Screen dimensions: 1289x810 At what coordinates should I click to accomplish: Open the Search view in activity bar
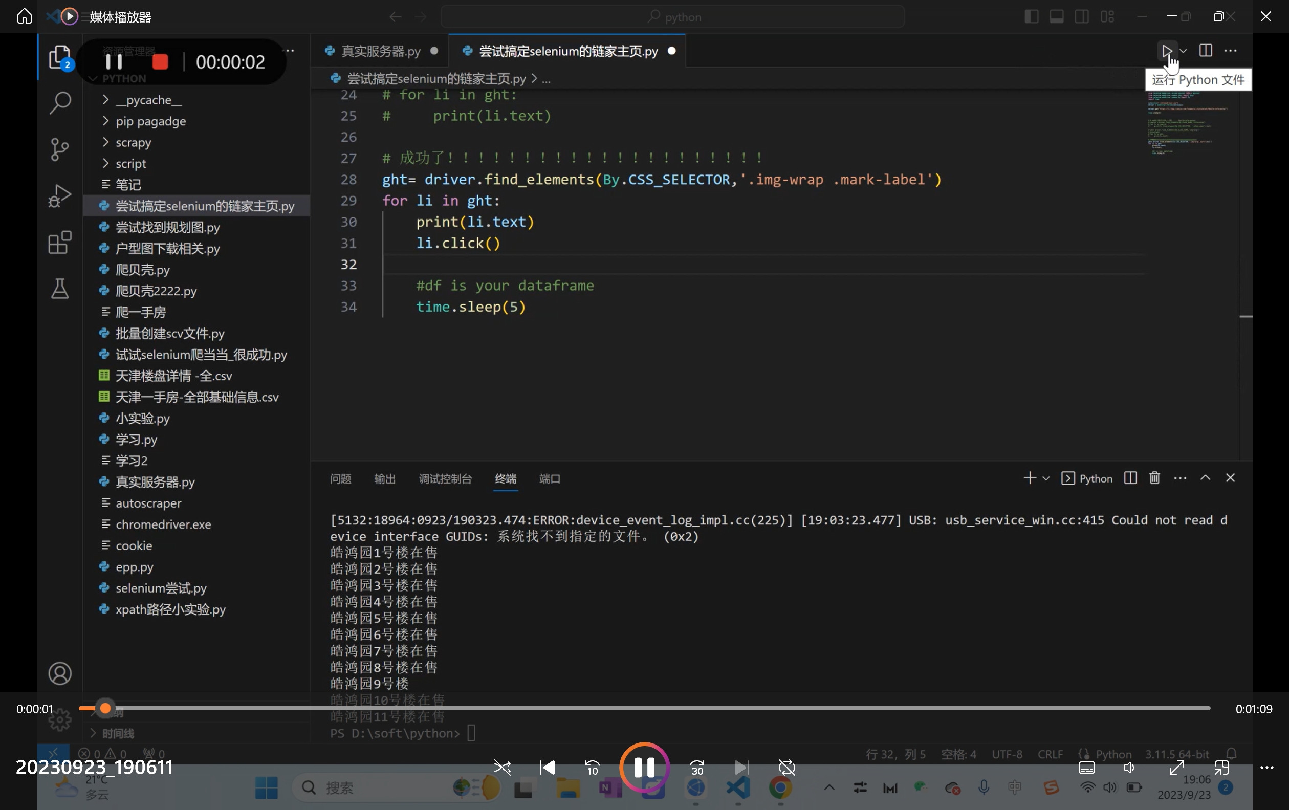coord(59,102)
